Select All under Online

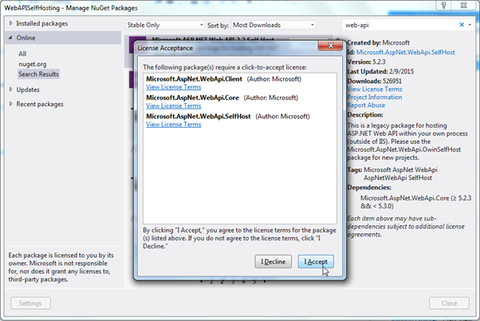coord(22,53)
